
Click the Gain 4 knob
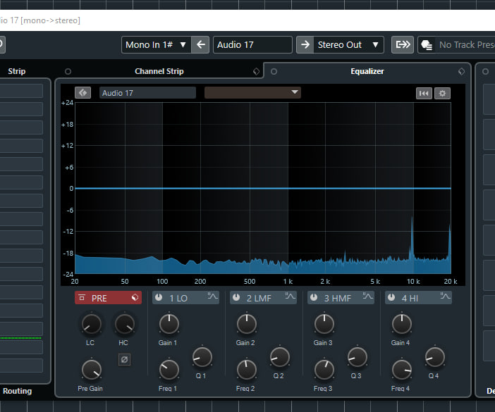(401, 324)
